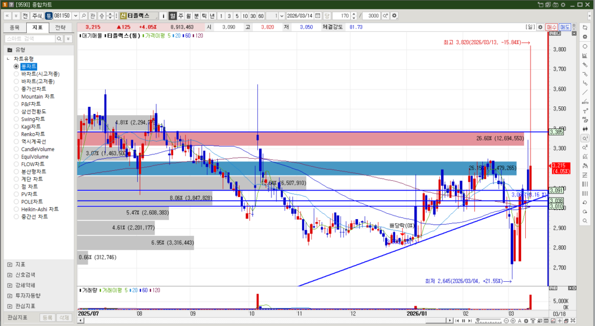Switch to the 전략 tab
Image resolution: width=595 pixels, height=326 pixels.
(x=60, y=27)
